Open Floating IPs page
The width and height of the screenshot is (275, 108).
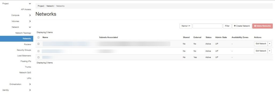[26, 61]
